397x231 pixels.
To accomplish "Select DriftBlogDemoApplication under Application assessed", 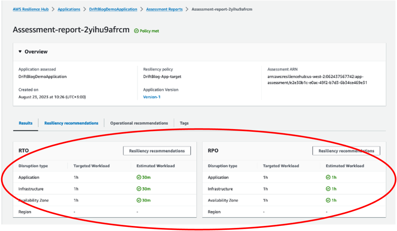I will click(x=43, y=77).
